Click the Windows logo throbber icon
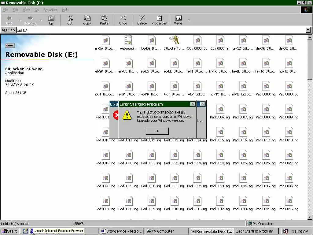 (306, 10)
